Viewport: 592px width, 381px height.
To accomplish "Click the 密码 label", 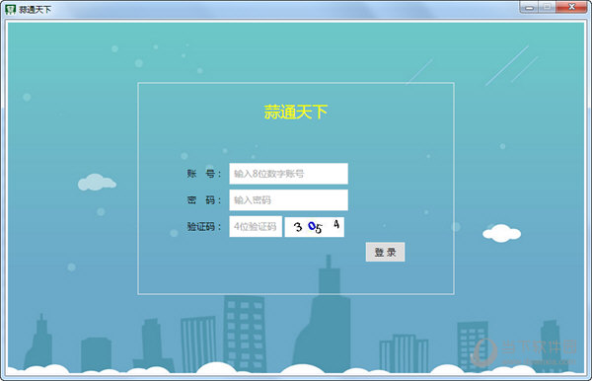I will [203, 200].
